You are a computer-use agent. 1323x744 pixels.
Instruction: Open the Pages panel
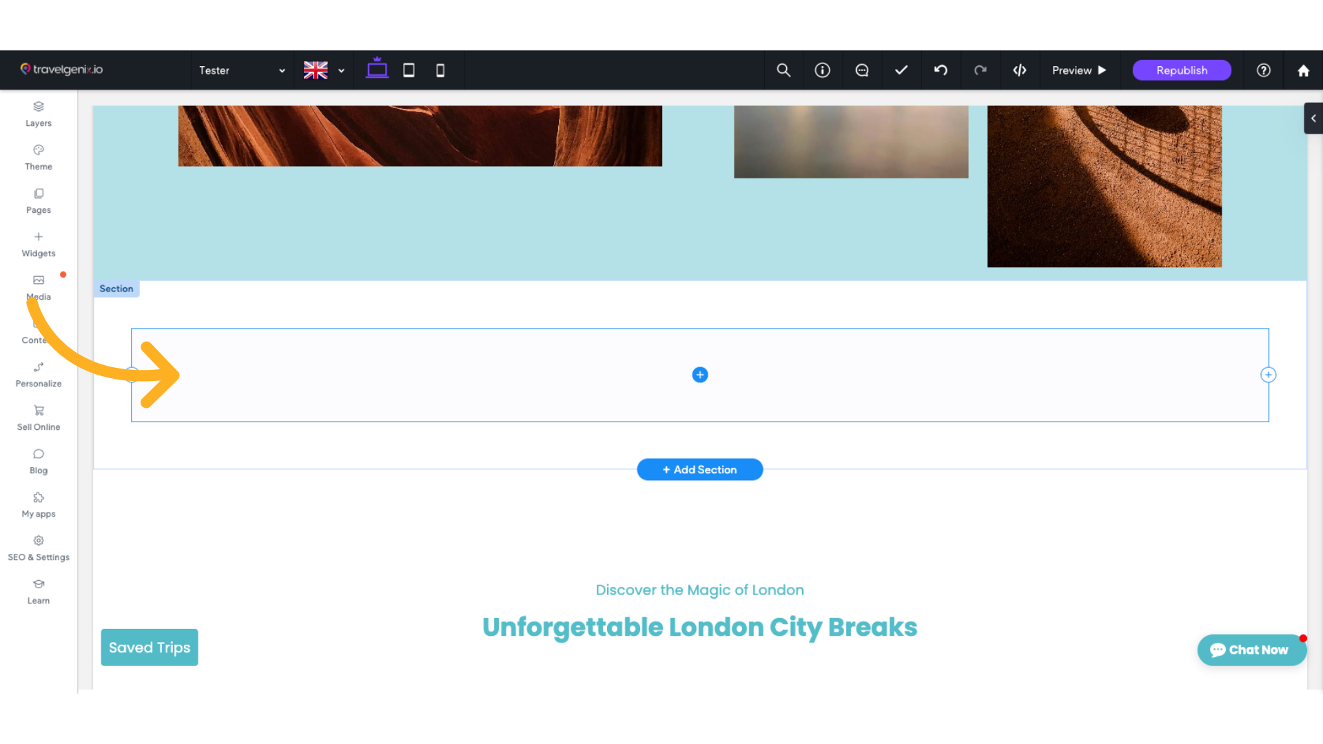click(38, 200)
